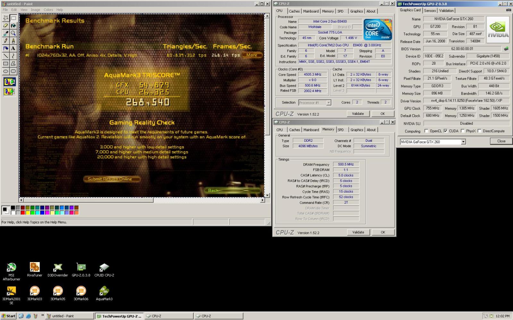
Task: Select the rectangular Select tool in Paint
Action: (13, 18)
